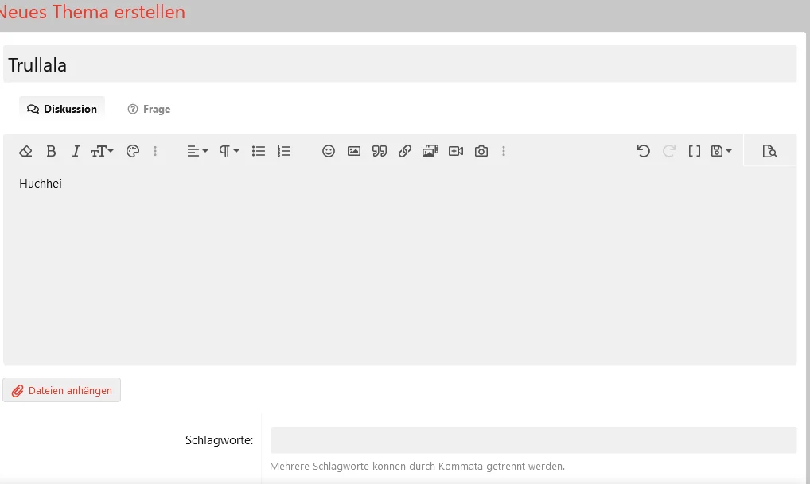810x484 pixels.
Task: Click the title field containing Trullala
Action: (400, 64)
